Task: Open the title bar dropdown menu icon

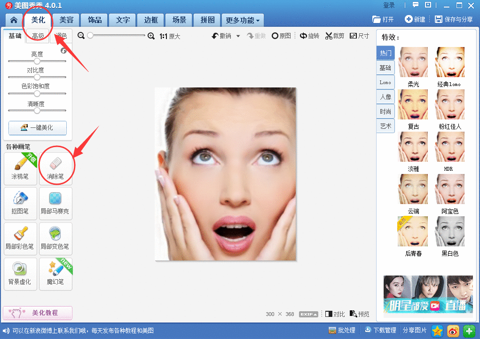Action: click(x=428, y=5)
